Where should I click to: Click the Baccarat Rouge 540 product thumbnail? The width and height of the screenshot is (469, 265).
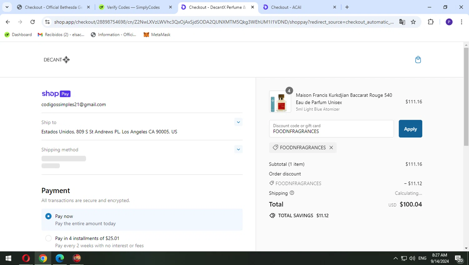point(280,102)
